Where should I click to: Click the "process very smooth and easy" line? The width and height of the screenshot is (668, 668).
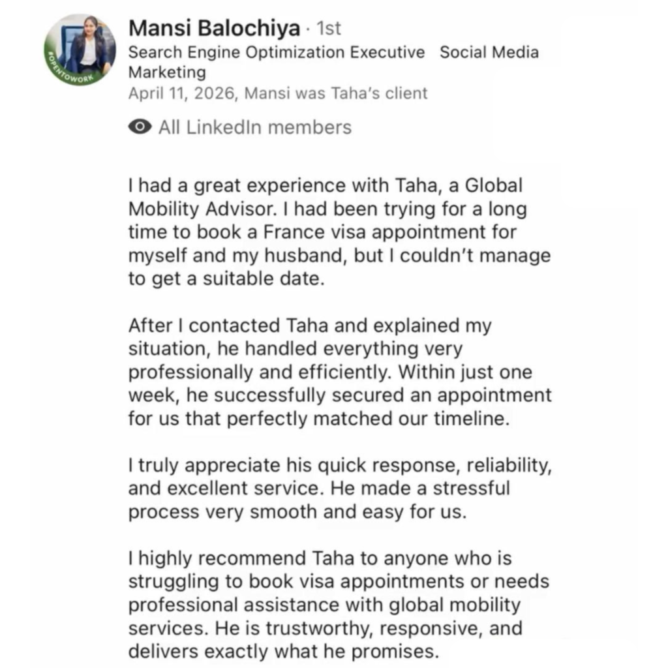pyautogui.click(x=297, y=511)
